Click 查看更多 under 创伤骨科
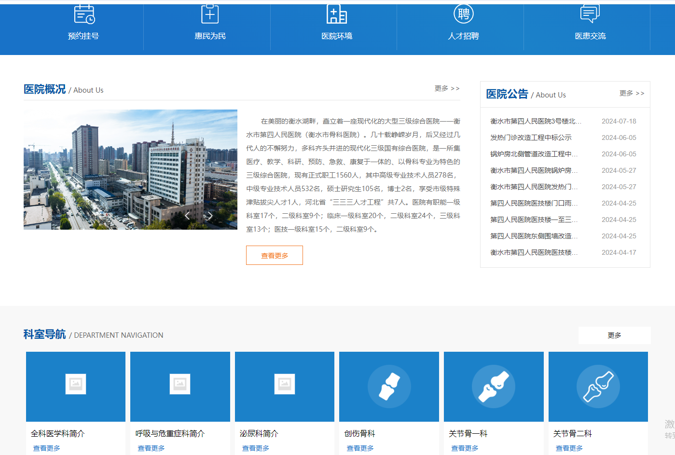675x455 pixels. 360,448
